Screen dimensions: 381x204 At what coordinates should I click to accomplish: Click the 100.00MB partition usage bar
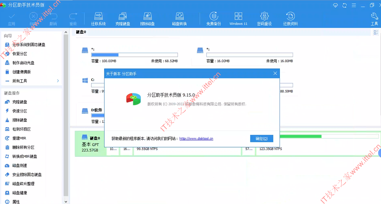point(135,55)
